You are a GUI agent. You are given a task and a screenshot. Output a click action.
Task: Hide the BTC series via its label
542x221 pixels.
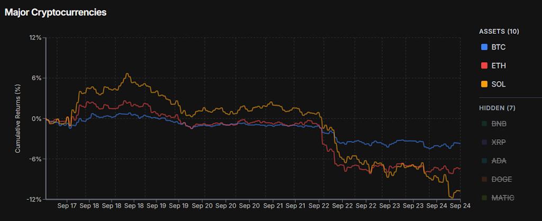coord(498,47)
